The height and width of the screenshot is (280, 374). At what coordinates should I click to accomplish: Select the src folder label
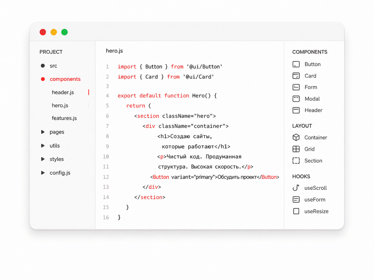click(x=53, y=66)
